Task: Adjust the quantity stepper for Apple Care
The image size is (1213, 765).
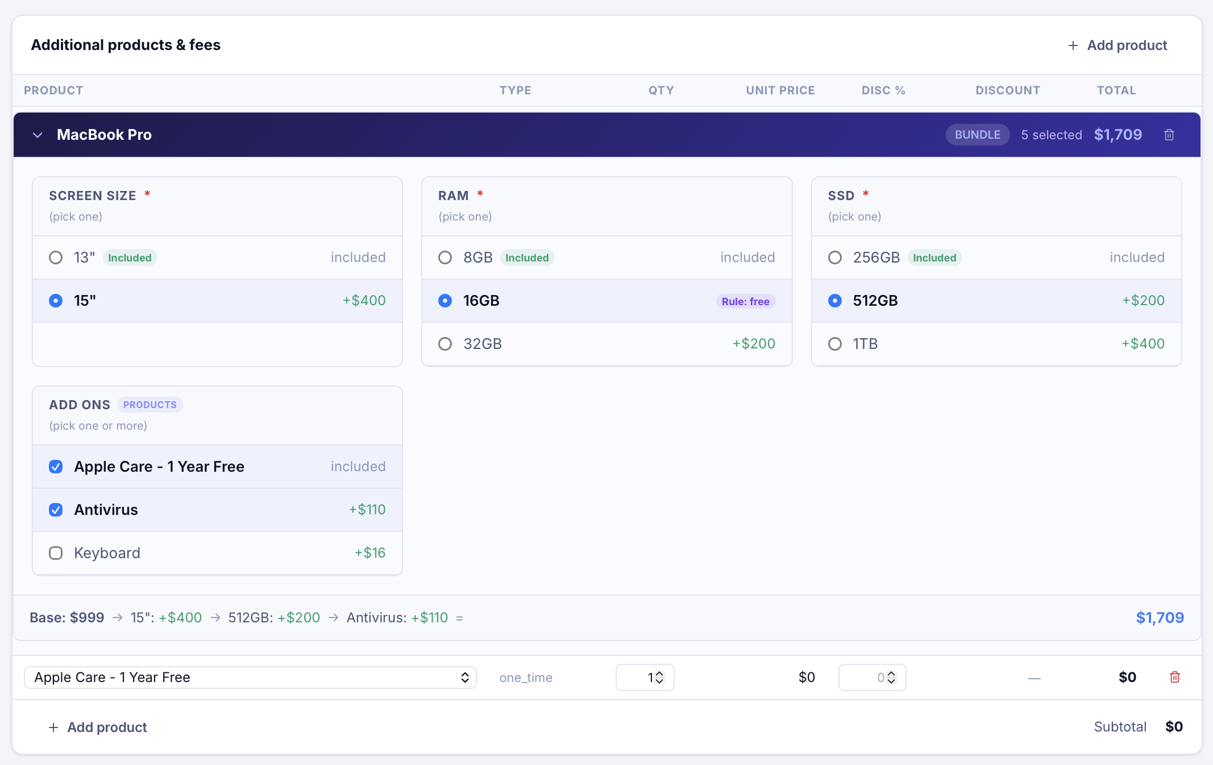Action: [659, 677]
